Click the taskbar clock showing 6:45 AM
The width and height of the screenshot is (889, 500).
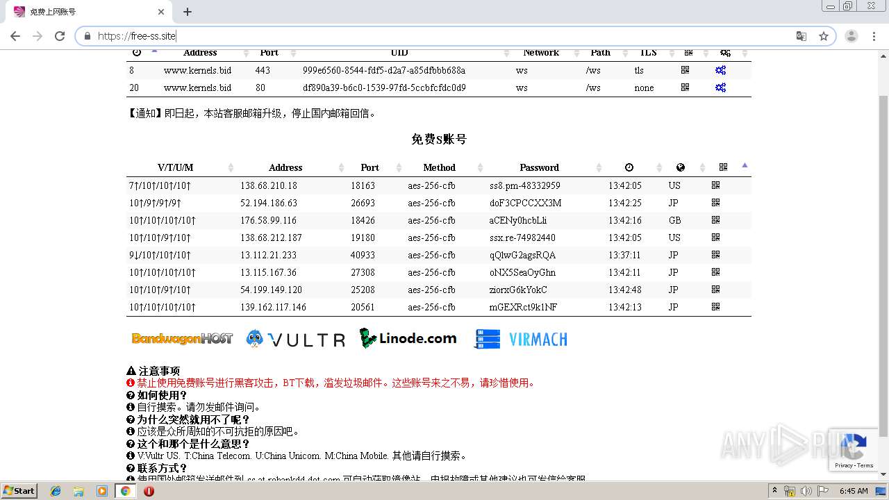pos(854,491)
